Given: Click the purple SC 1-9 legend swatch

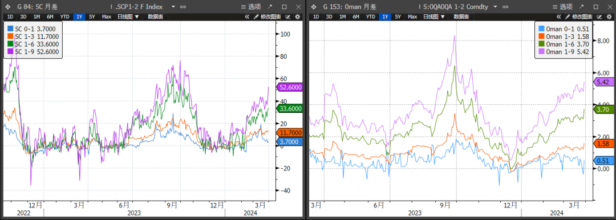Looking at the screenshot, I should 11,51.
